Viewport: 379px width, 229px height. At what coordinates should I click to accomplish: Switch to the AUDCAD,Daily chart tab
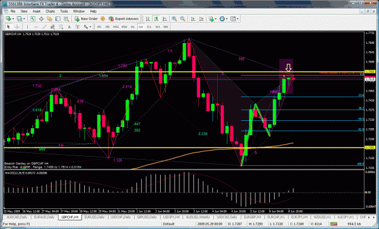point(17,217)
